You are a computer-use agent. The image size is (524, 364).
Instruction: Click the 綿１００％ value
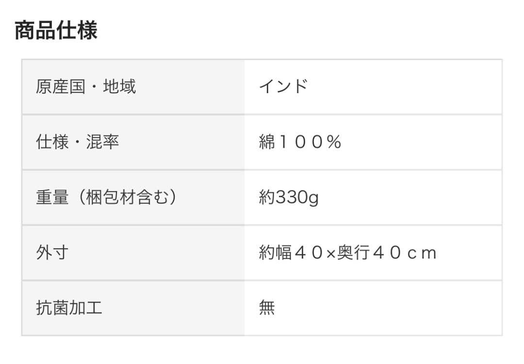coord(300,142)
